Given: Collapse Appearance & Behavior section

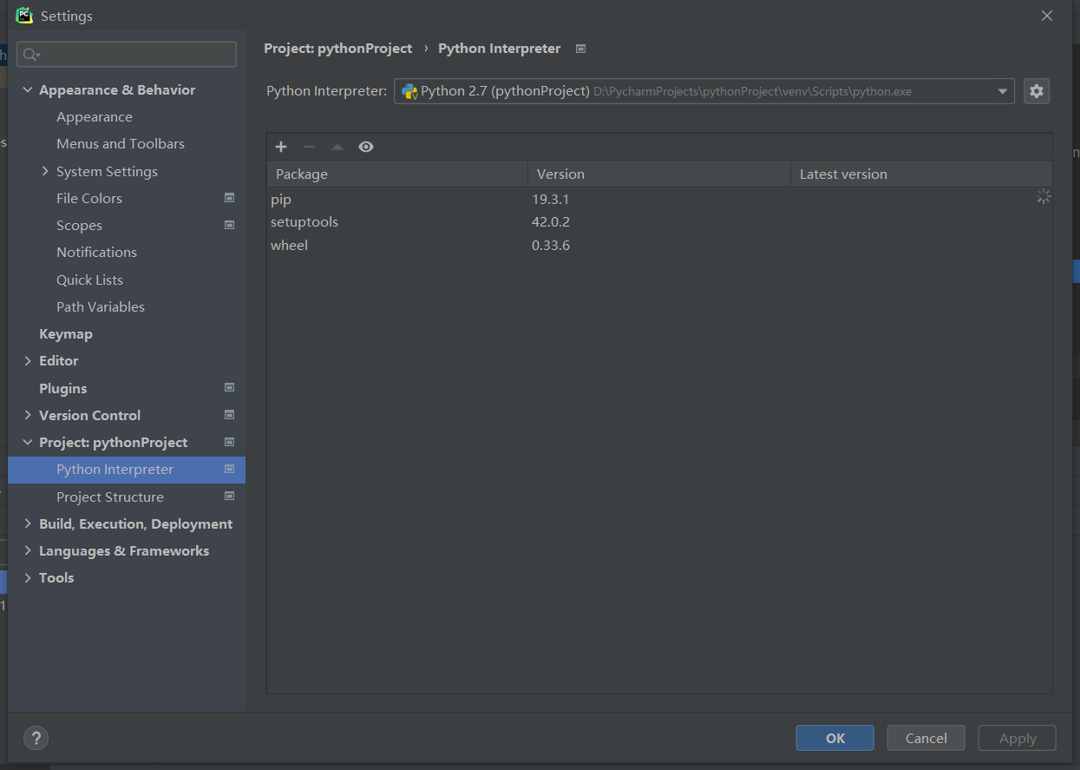Looking at the screenshot, I should tap(28, 89).
